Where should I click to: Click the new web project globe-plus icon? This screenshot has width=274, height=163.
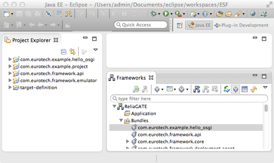click(193, 14)
